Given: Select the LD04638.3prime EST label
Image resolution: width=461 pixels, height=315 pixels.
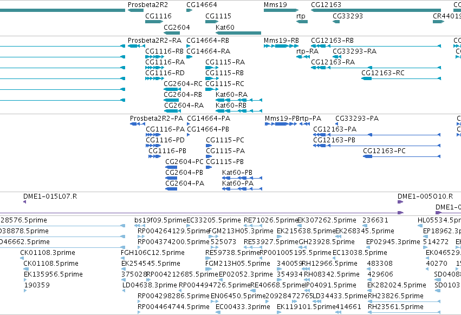Looking at the screenshot, I should pos(150,285).
